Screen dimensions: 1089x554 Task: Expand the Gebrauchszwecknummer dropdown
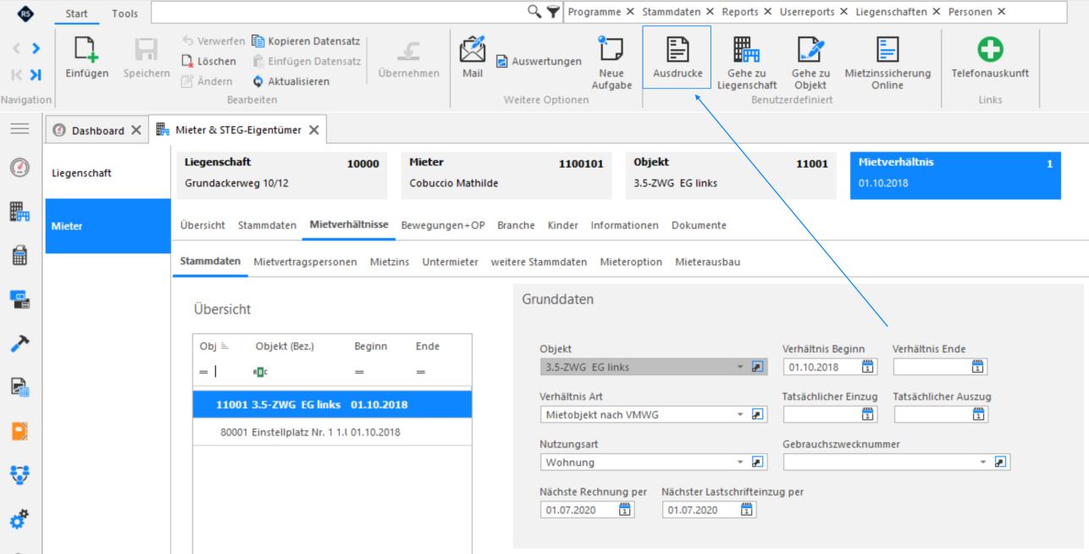coord(983,462)
